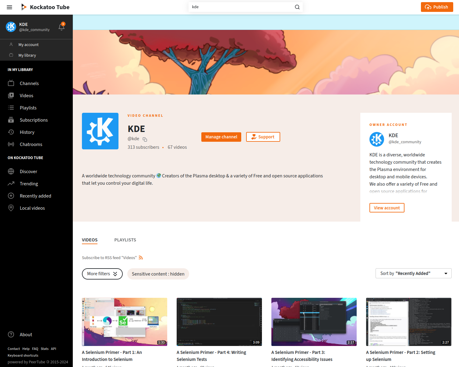
Task: Click title 'Part 2: Setting up Selenium'
Action: coord(401,356)
